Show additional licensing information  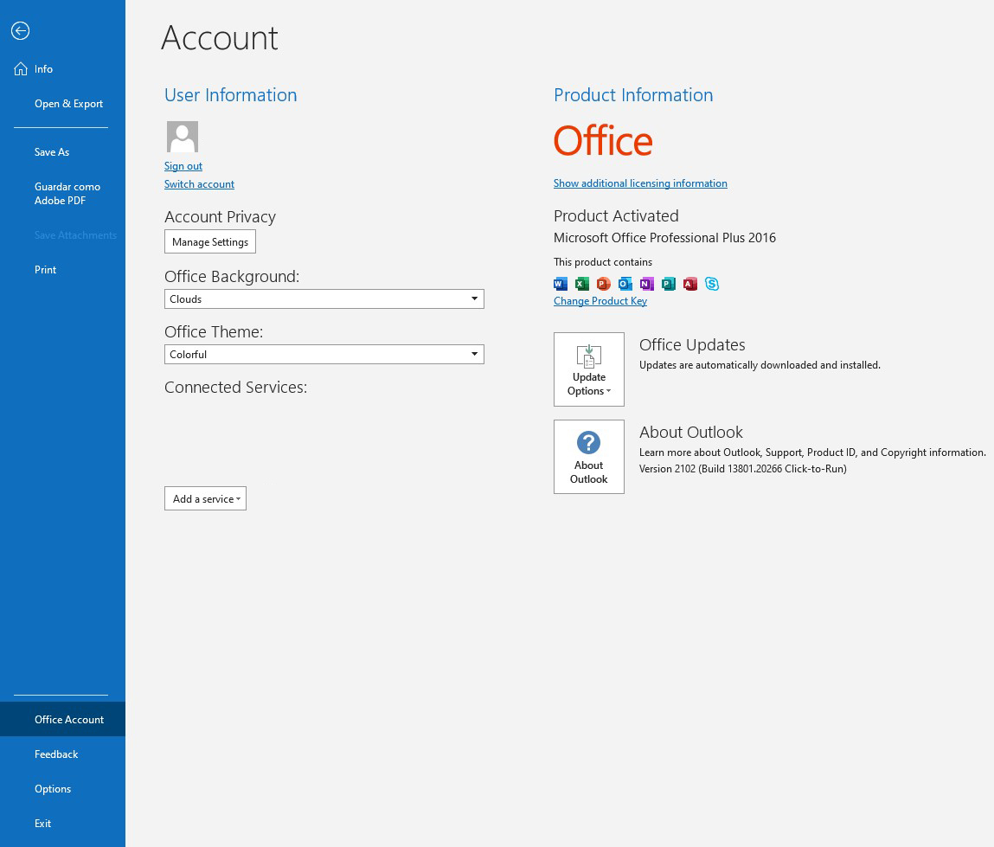(x=640, y=183)
